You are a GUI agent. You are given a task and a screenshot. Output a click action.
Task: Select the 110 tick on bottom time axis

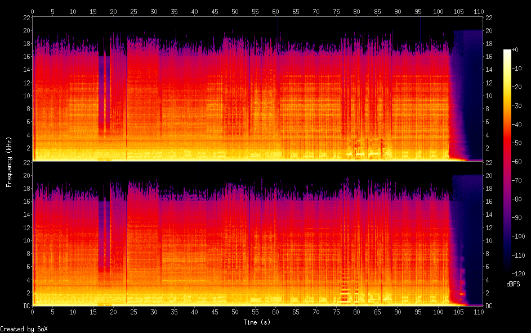coord(479,312)
